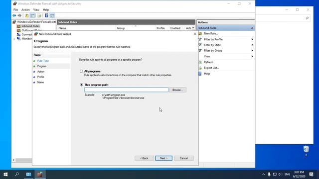This screenshot has height=179, width=319.
Task: Click the program path text field
Action: coord(126,89)
